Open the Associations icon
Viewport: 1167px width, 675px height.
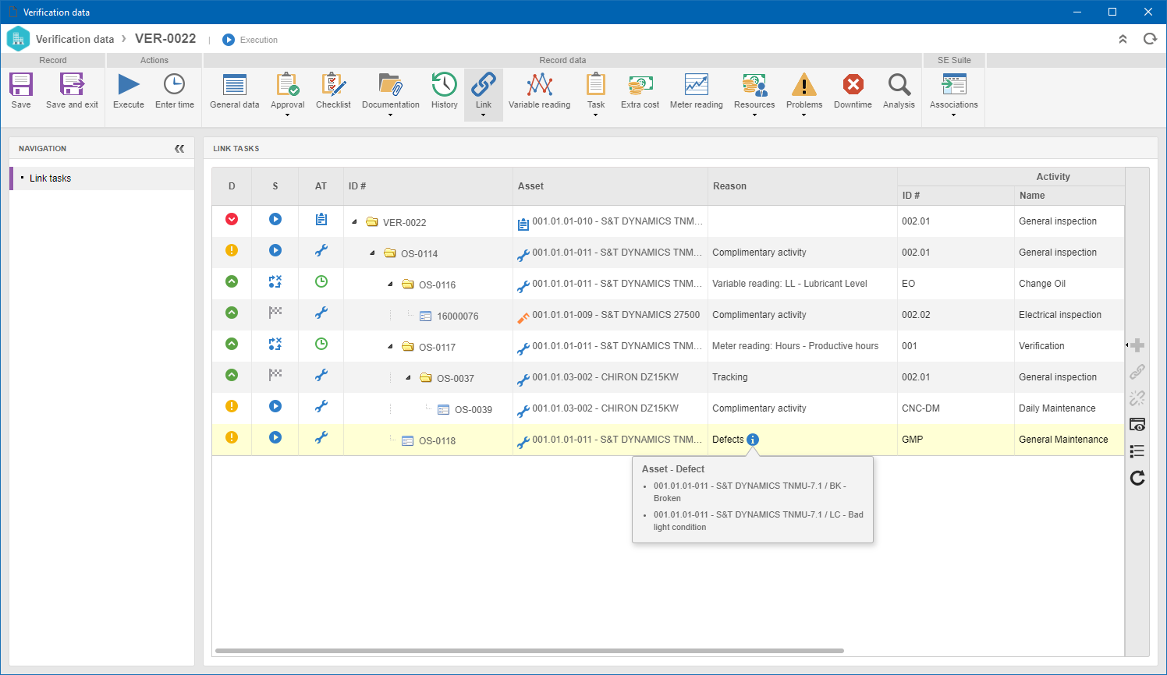(953, 84)
